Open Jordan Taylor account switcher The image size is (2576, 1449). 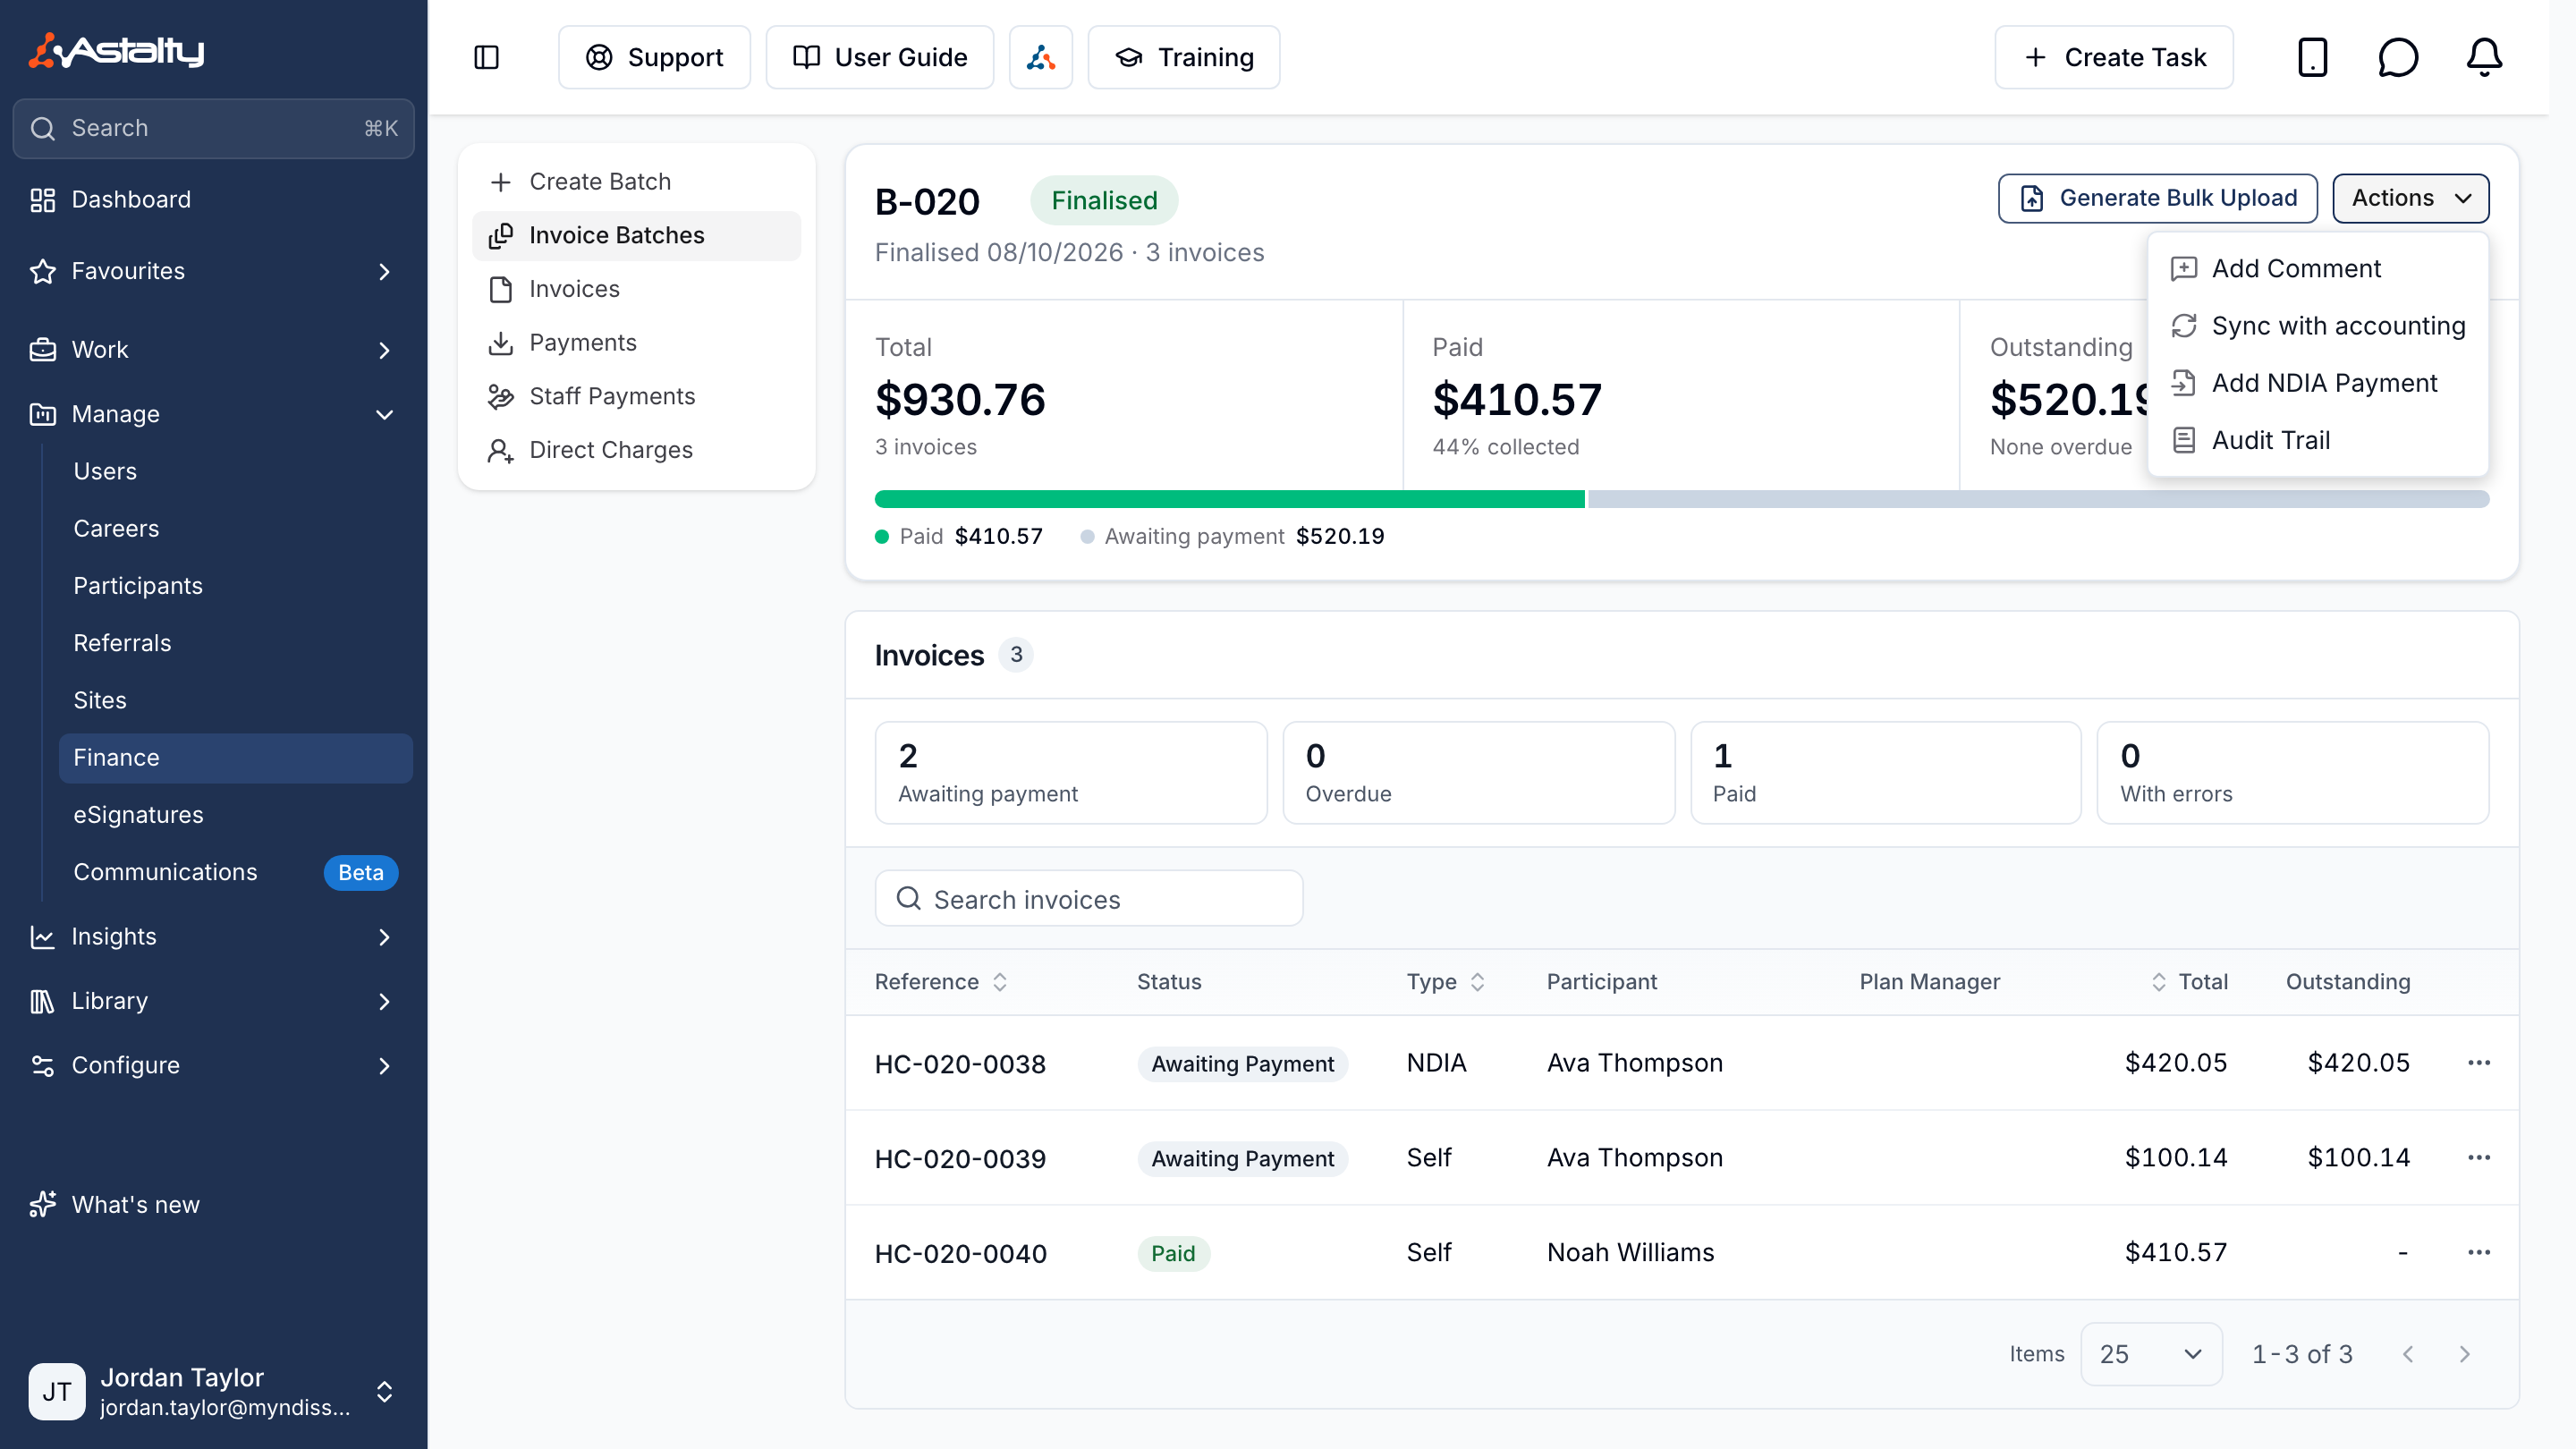[x=214, y=1391]
